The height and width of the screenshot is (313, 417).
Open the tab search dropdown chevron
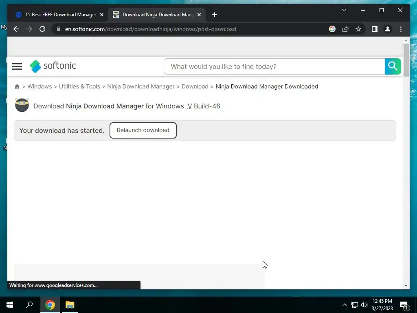(x=344, y=10)
